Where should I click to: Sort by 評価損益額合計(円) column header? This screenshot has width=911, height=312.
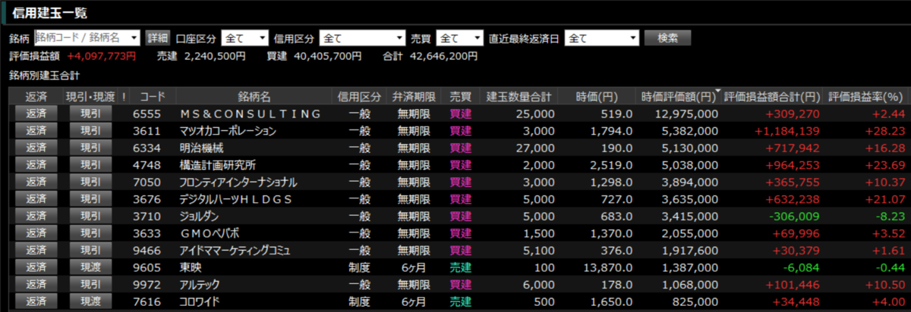coord(773,96)
